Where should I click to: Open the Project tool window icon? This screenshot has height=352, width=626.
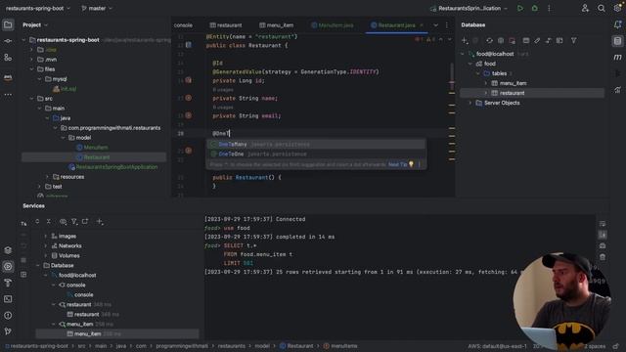pyautogui.click(x=8, y=24)
